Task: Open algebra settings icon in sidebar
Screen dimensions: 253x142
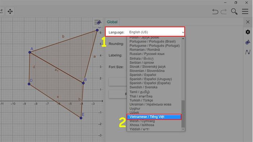Action: coord(248,52)
